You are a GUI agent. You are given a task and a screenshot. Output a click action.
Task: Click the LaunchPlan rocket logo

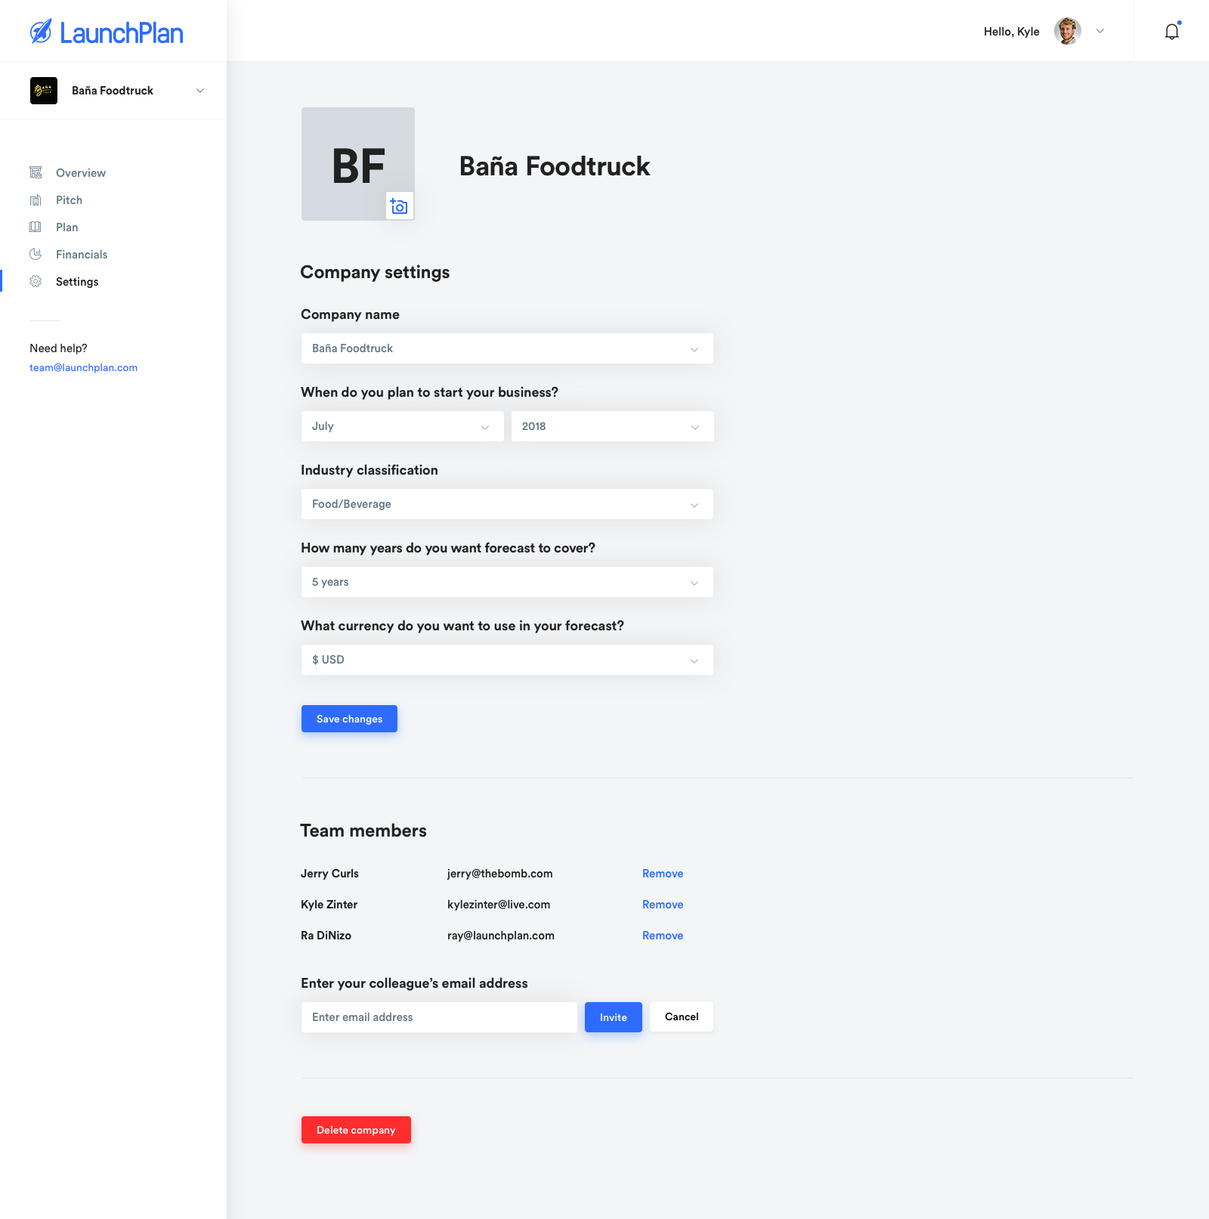(x=41, y=32)
